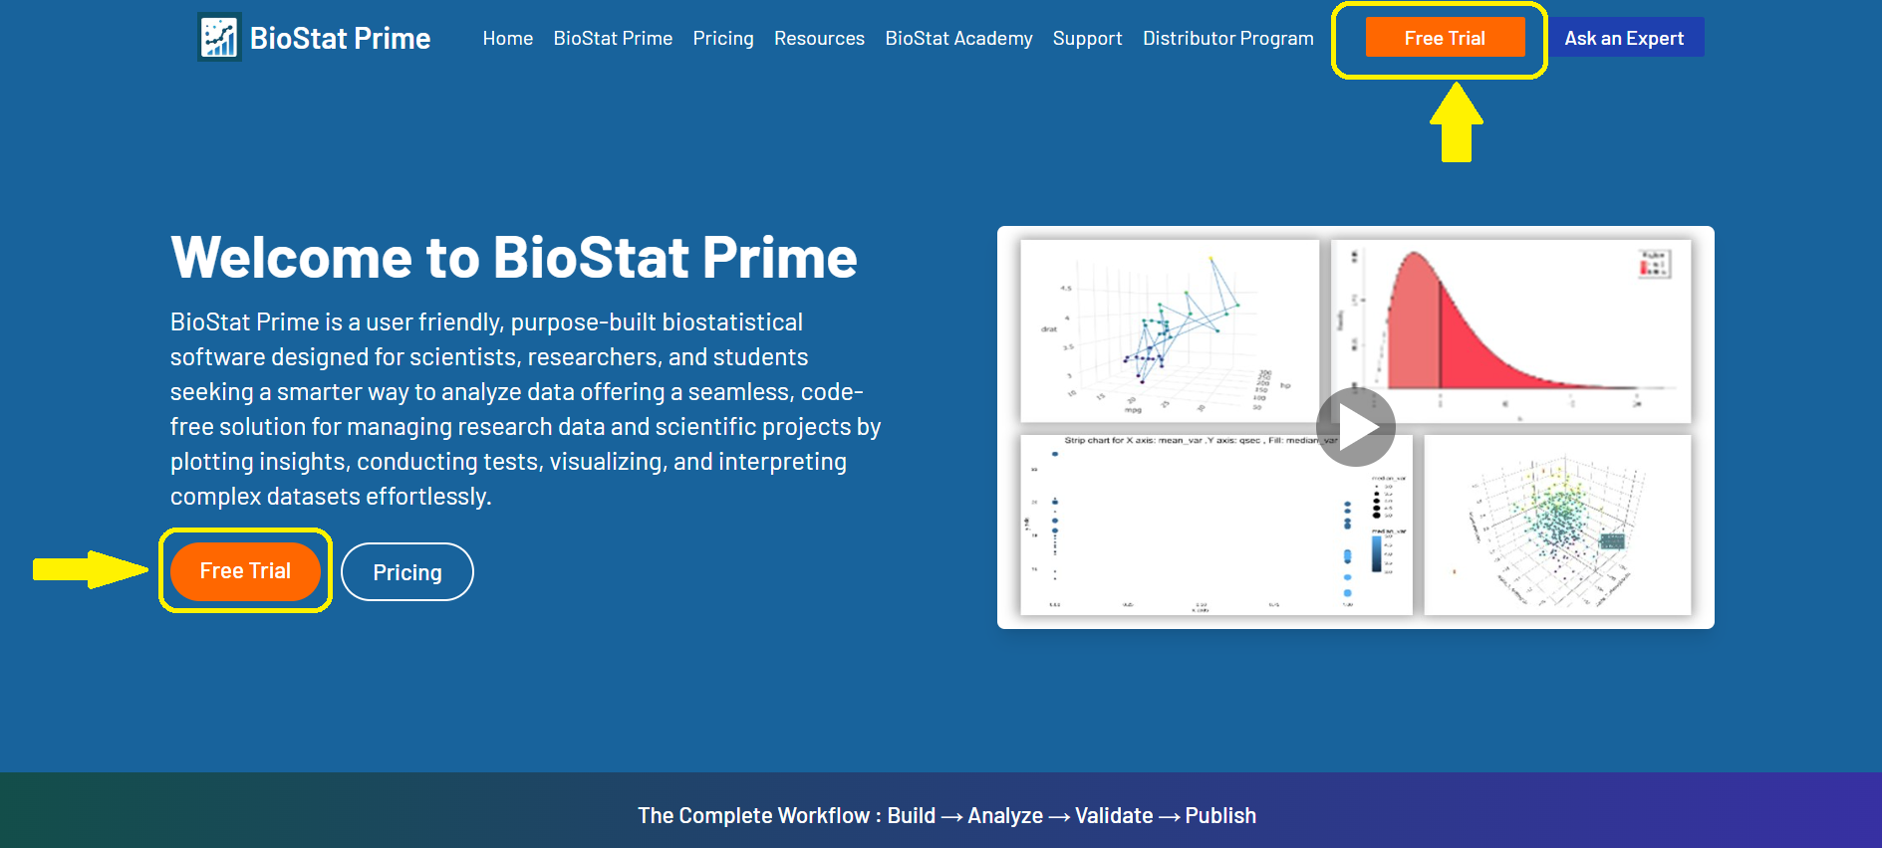Viewport: 1882px width, 848px height.
Task: Open the BioStat Prime navigation menu item
Action: point(613,39)
